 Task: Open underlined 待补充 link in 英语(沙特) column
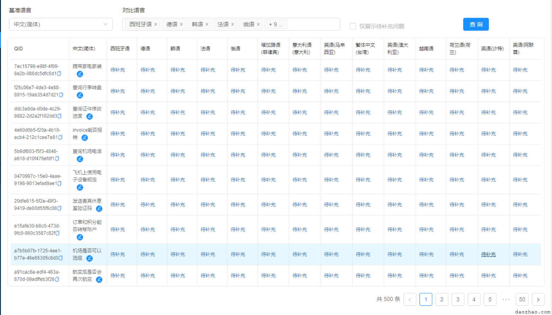click(x=488, y=254)
